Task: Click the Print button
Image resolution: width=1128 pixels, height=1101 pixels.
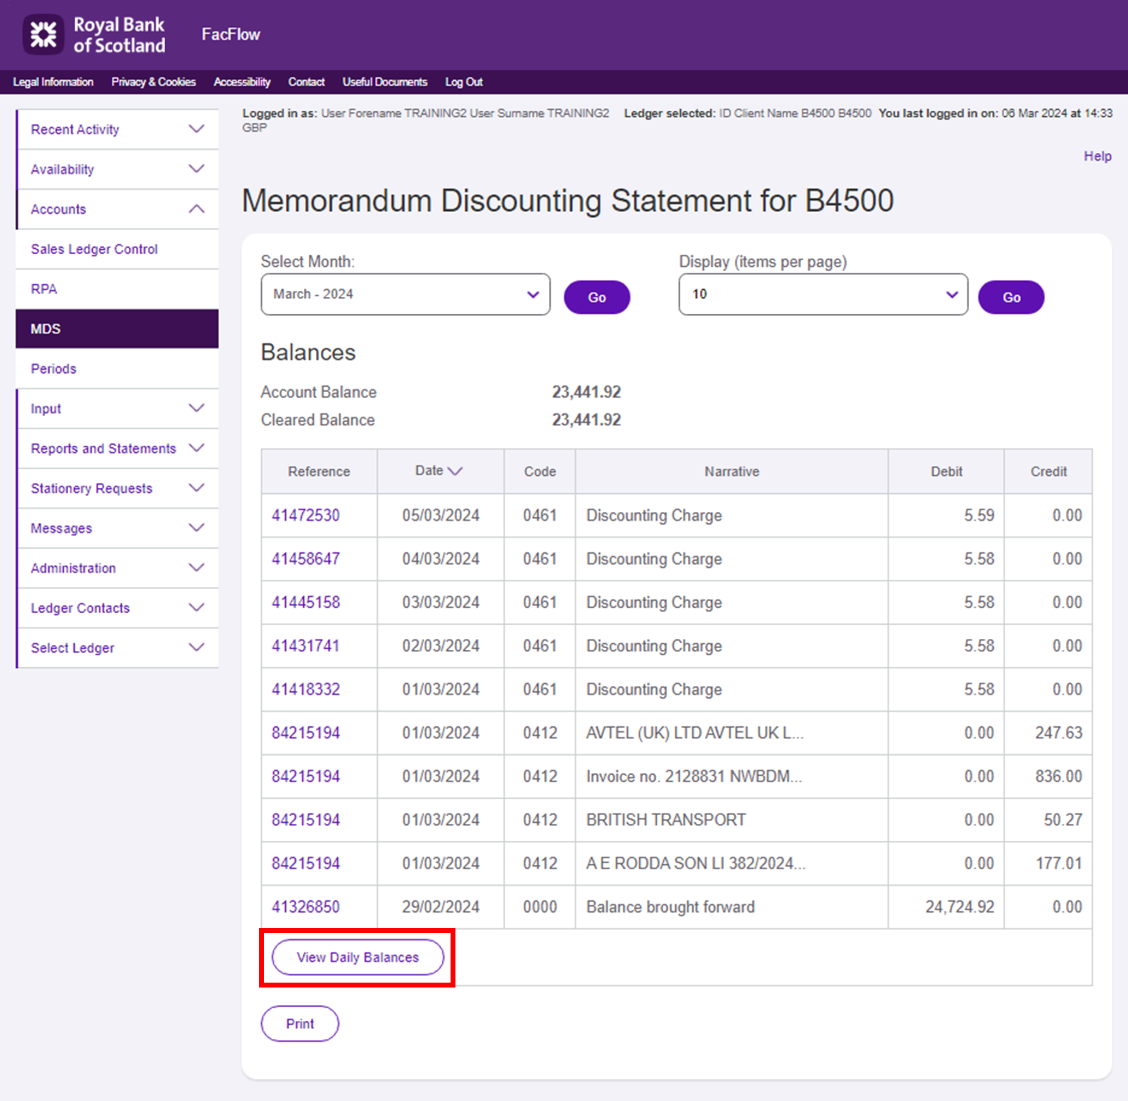Action: coord(299,1024)
